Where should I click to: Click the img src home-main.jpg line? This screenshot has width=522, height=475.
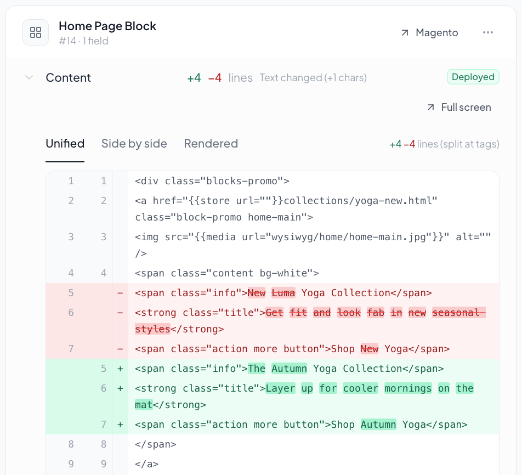click(273, 245)
